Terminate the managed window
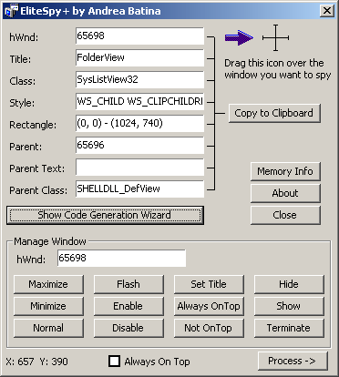Screen dimensions: 339x377 [289, 328]
